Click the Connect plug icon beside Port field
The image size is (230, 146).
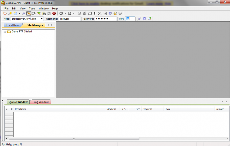[139, 19]
